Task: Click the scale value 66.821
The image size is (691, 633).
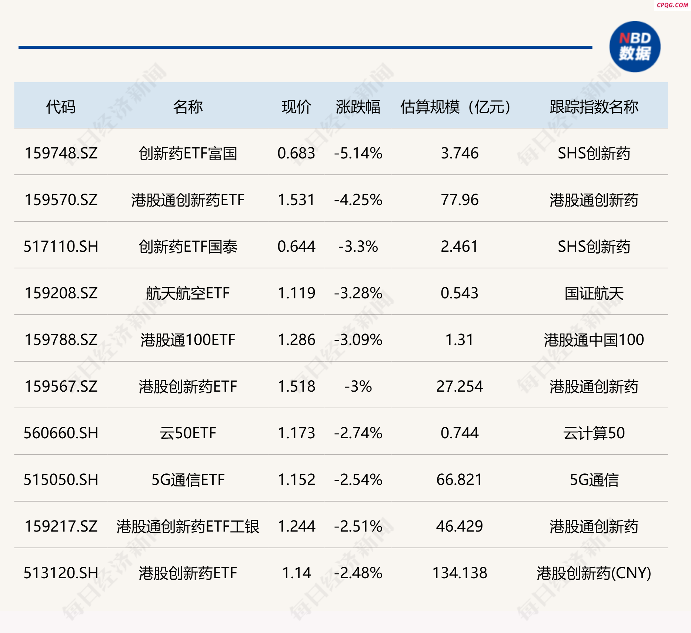Action: point(460,479)
